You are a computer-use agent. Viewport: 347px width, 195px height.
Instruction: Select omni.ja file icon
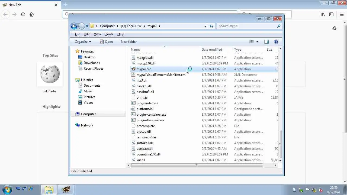pyautogui.click(x=133, y=97)
